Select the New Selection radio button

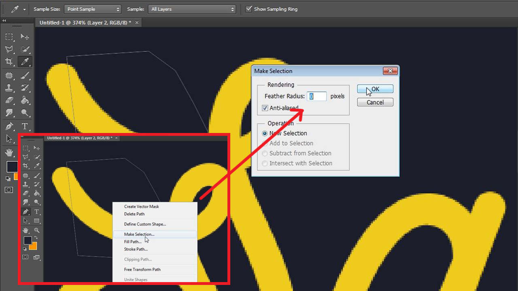tap(265, 133)
